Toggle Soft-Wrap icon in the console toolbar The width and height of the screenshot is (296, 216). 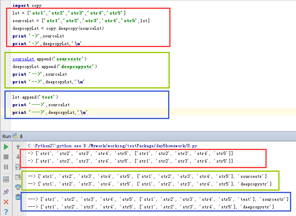[x=18, y=167]
